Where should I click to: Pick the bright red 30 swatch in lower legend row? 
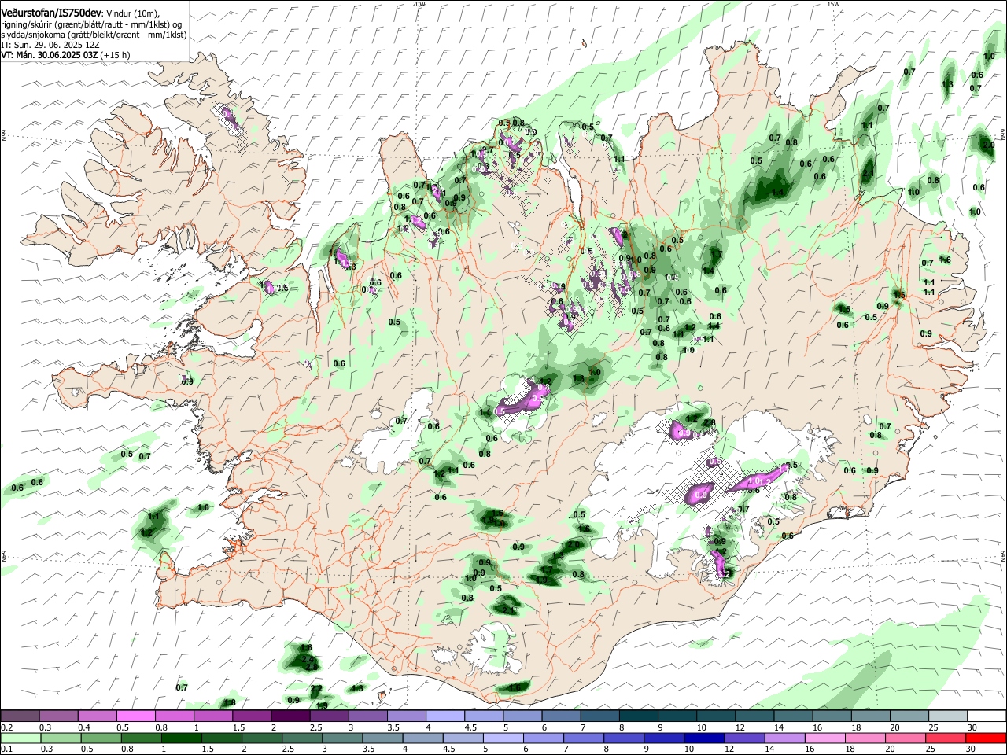point(986,738)
